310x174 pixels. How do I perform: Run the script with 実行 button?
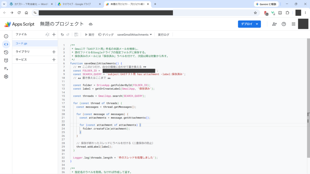click(x=90, y=34)
